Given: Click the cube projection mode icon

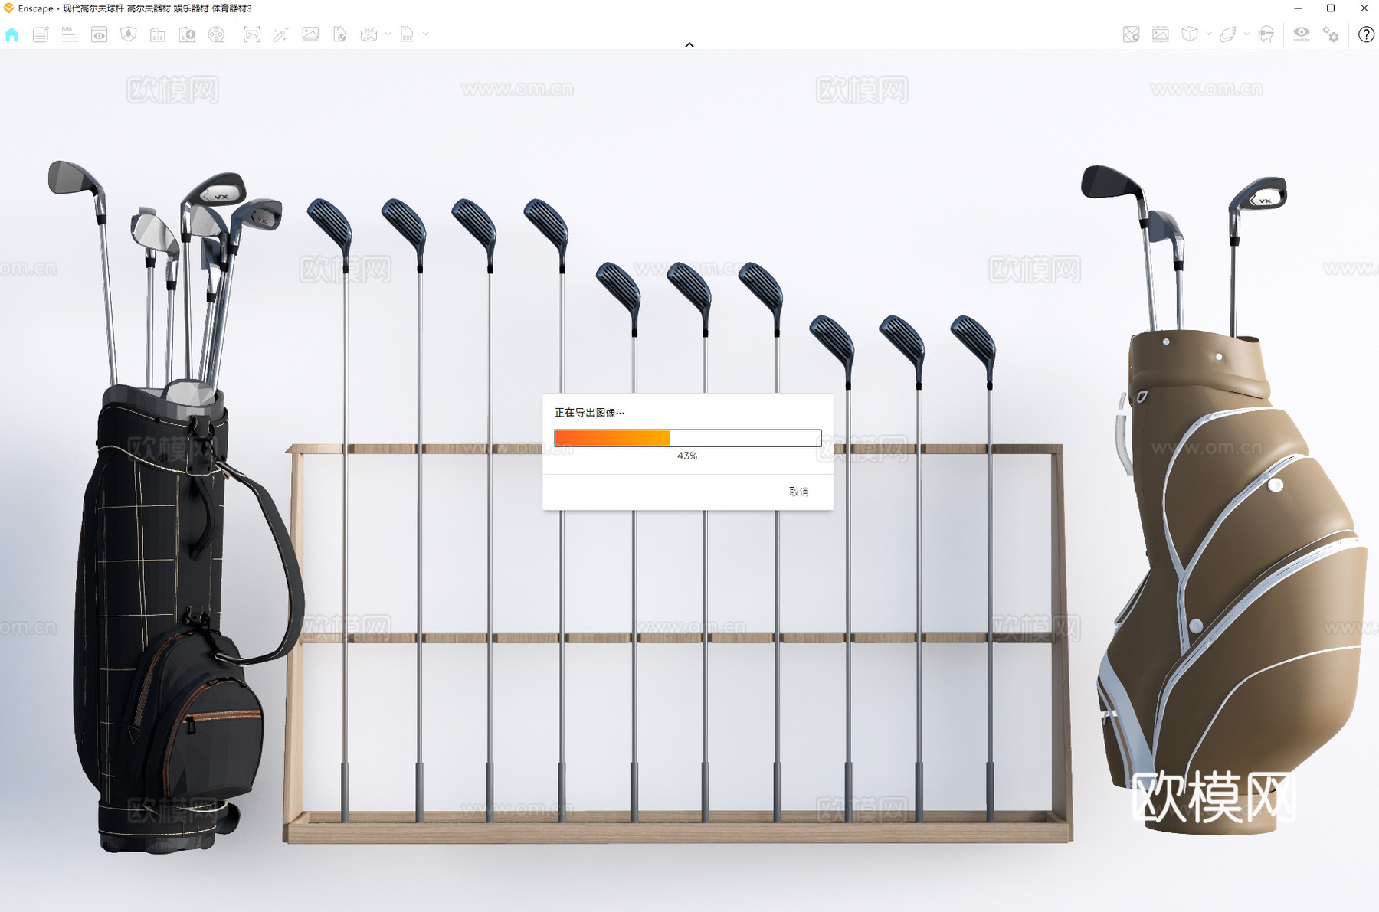Looking at the screenshot, I should (x=1190, y=34).
